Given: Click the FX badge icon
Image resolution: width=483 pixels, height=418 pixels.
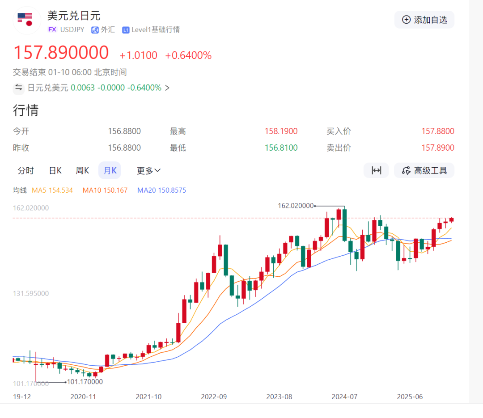Looking at the screenshot, I should point(52,30).
